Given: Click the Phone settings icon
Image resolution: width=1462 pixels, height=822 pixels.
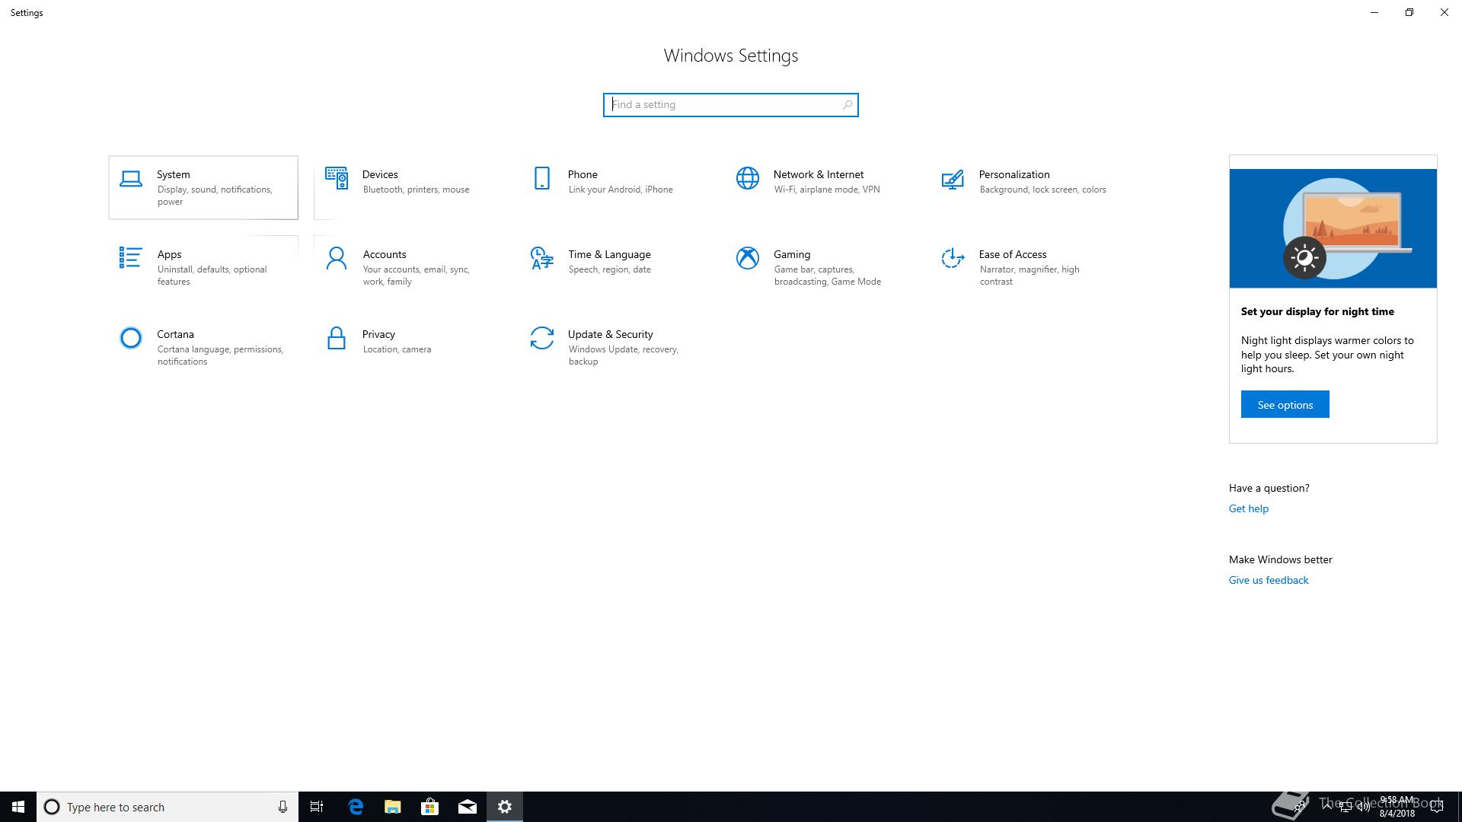Looking at the screenshot, I should click(x=542, y=178).
